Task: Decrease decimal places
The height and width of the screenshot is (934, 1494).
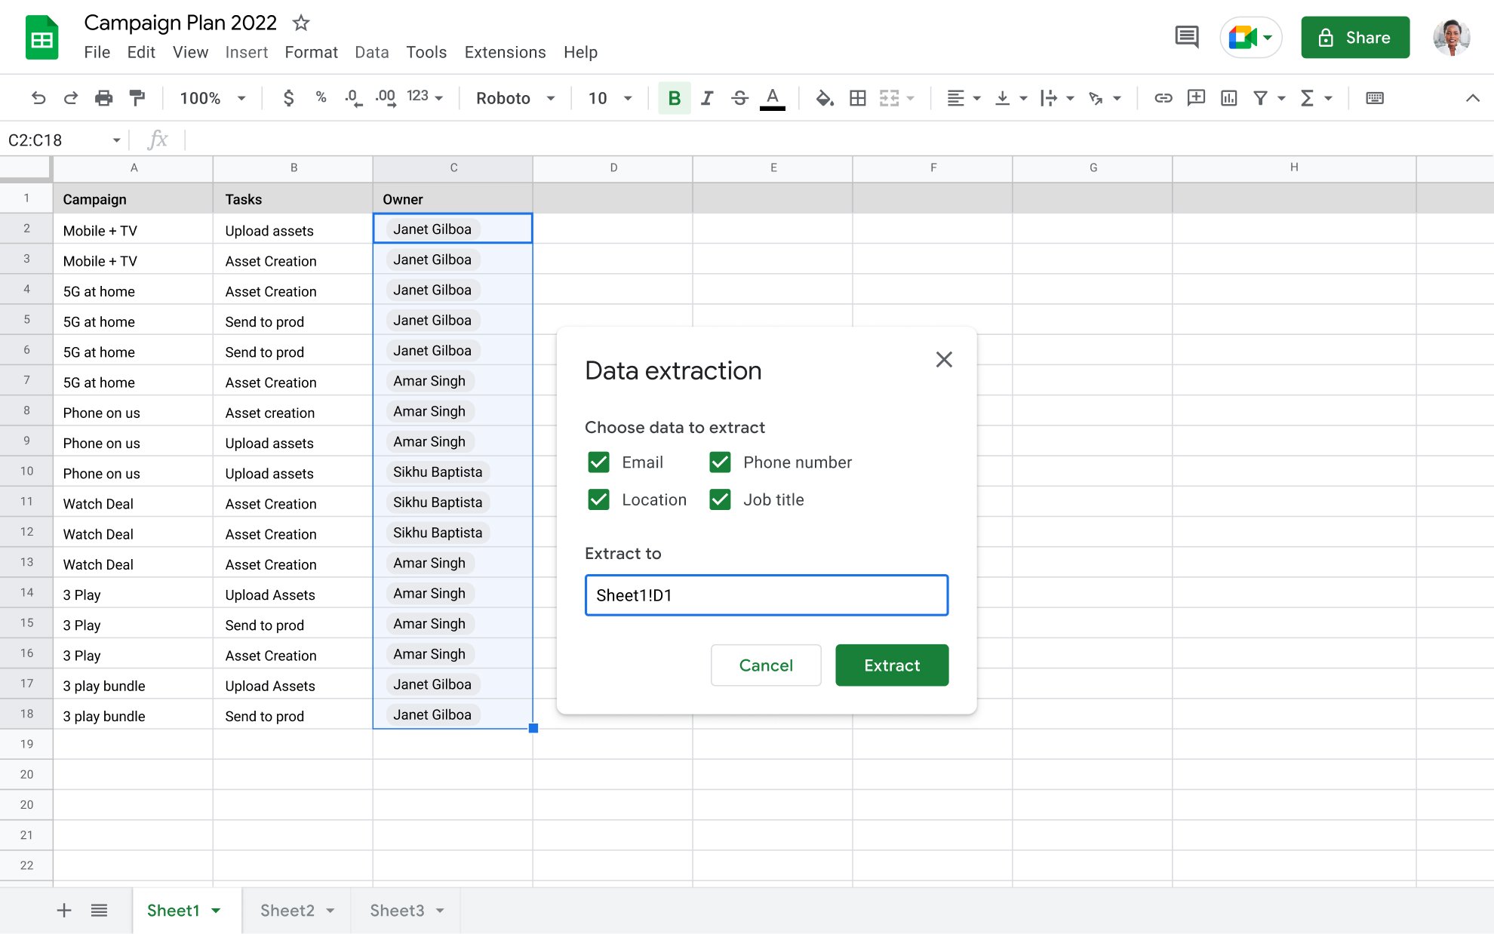Action: pos(352,98)
